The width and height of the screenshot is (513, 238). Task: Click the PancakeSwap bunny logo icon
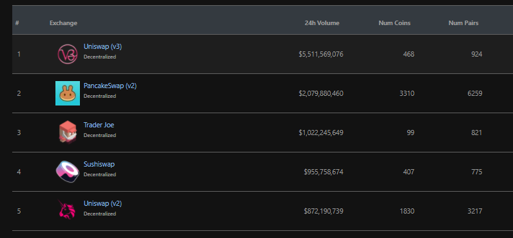tap(68, 93)
